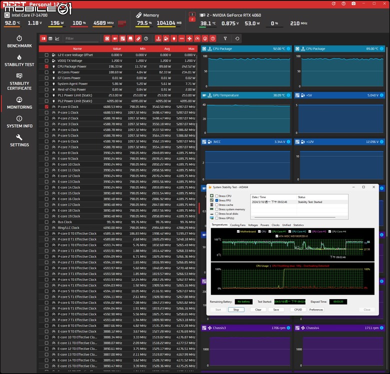Toggle the fan sensor type filter
The width and height of the screenshot is (390, 374).
point(189,38)
